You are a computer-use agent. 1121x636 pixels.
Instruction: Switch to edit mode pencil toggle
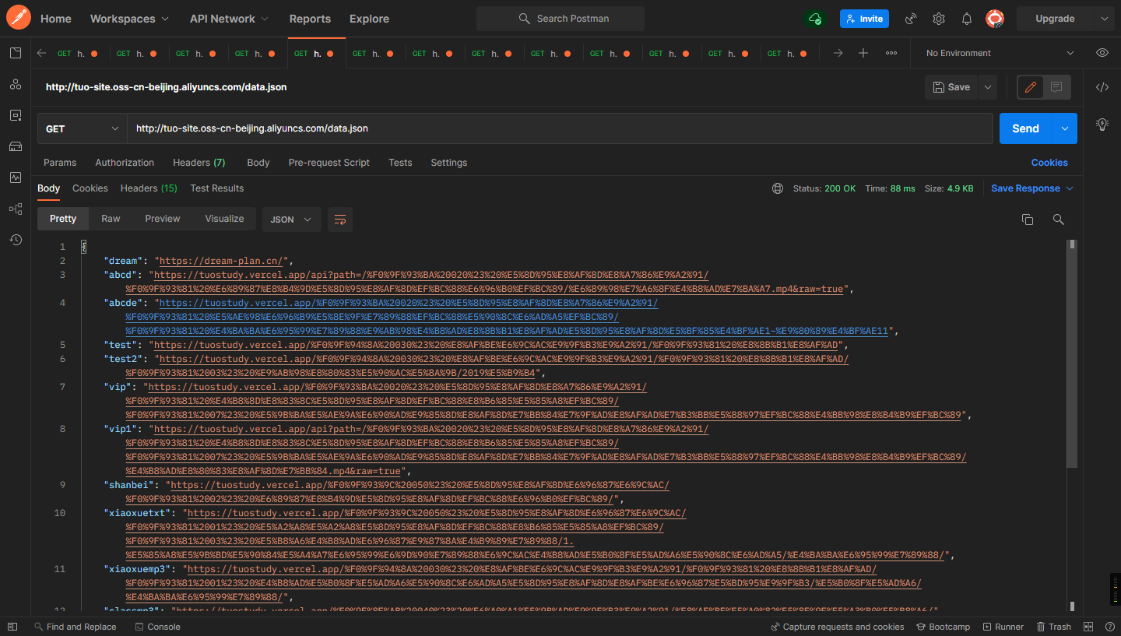click(1031, 87)
